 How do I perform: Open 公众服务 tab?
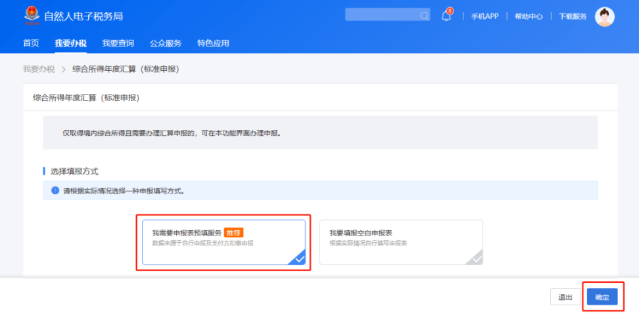(165, 43)
